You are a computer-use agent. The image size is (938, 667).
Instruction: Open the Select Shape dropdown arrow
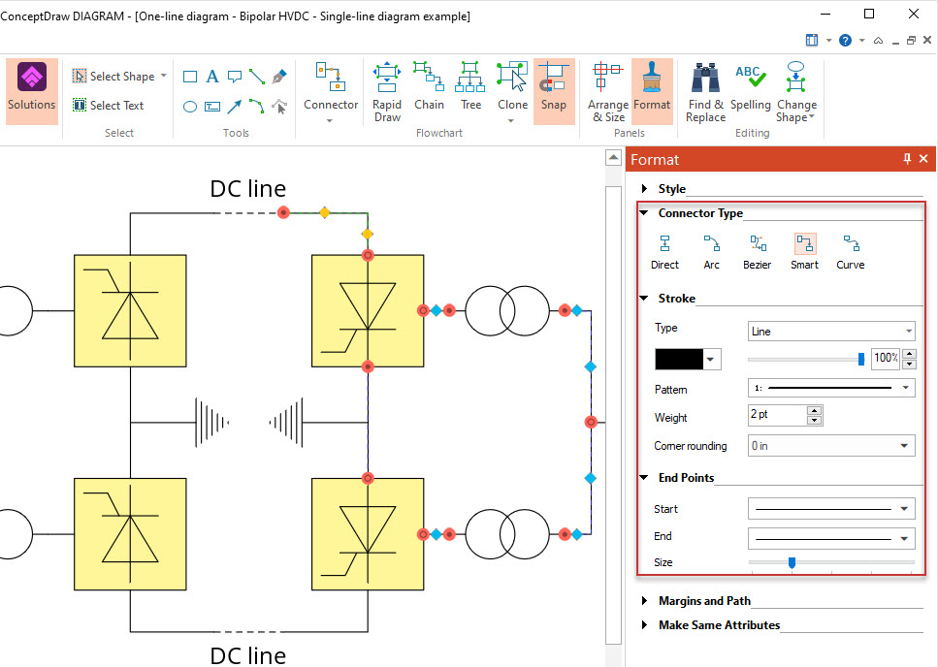(x=164, y=76)
